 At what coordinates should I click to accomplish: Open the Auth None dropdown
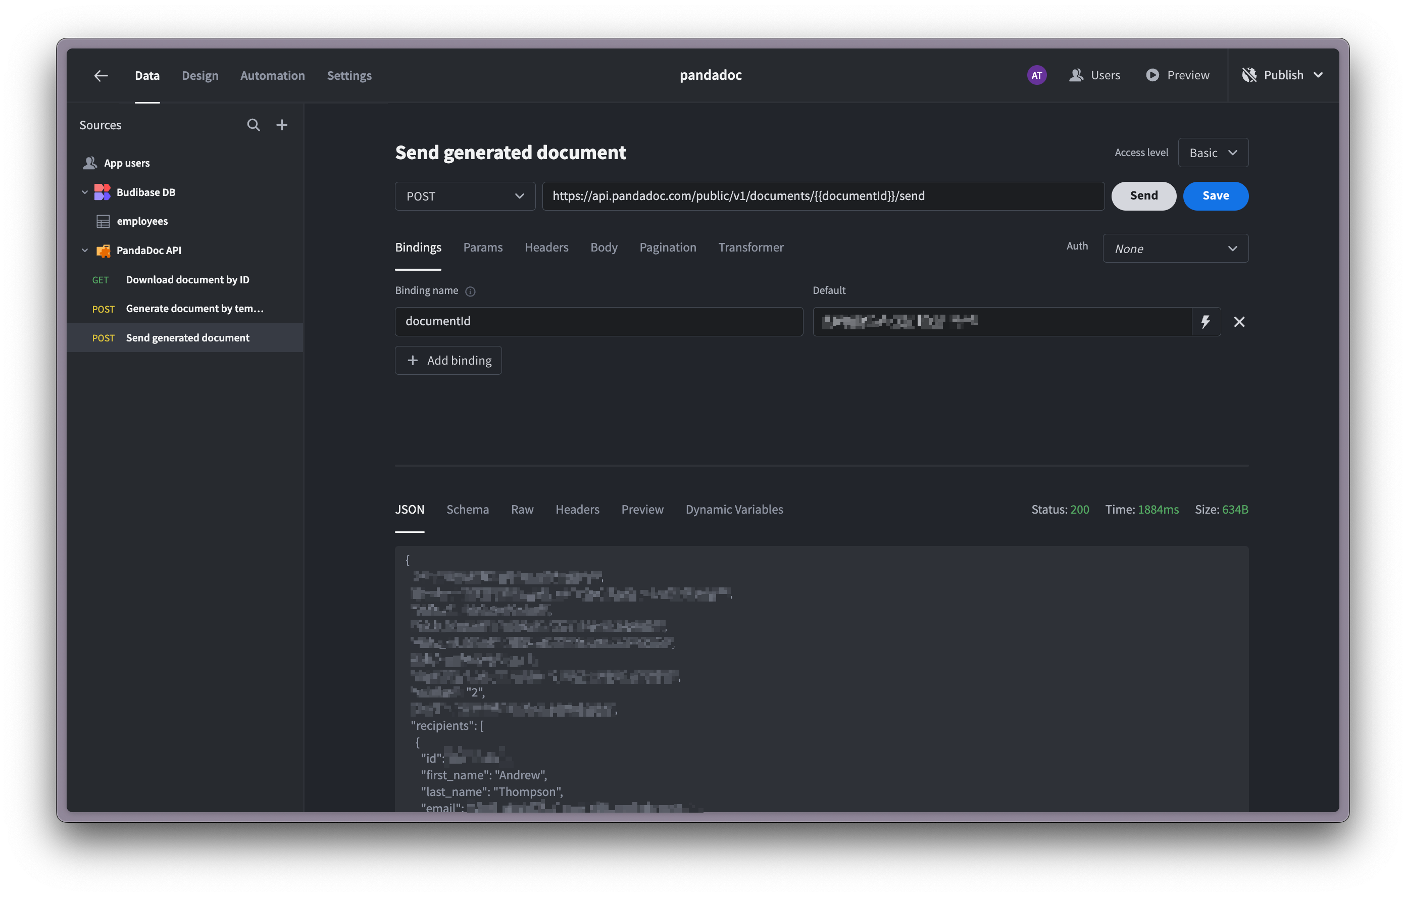pos(1175,249)
